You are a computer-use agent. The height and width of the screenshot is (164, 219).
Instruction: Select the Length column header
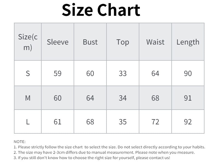coord(188,42)
